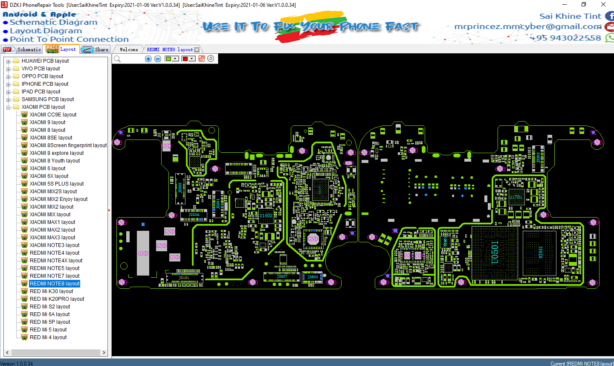The image size is (614, 366).
Task: Expand the IPHONE PCB layout folder
Action: point(8,84)
